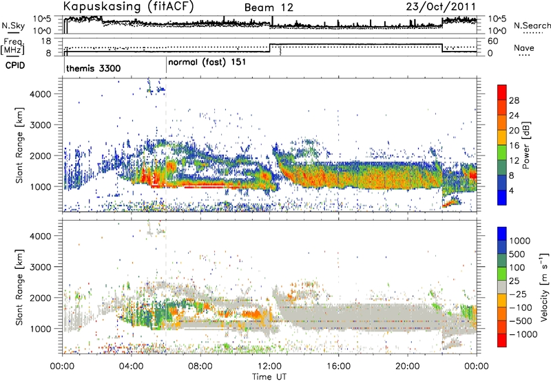Click the velocity scale value '-25'

point(519,294)
